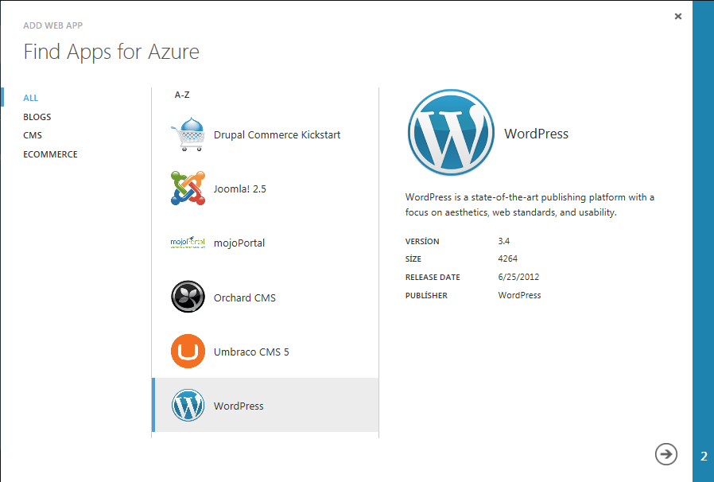Click the version value 3.4
Viewport: 714px width, 482px height.
(503, 241)
